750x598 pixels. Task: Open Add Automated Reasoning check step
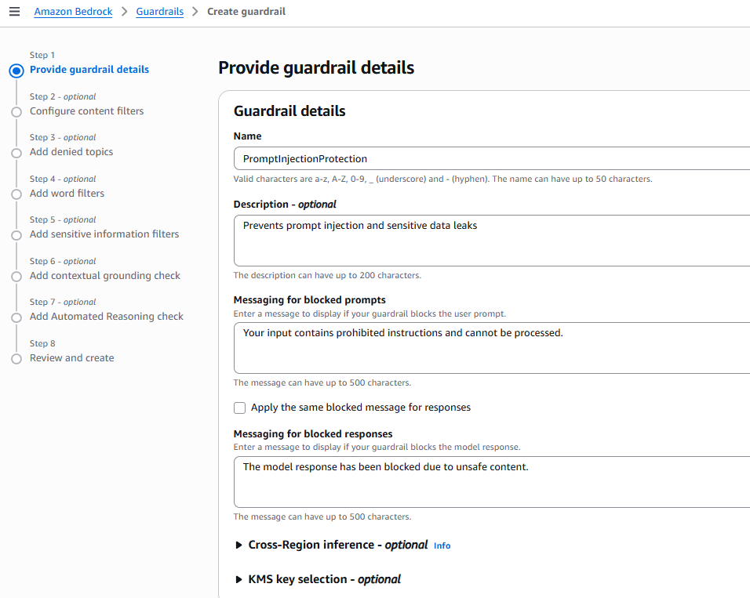coord(106,317)
